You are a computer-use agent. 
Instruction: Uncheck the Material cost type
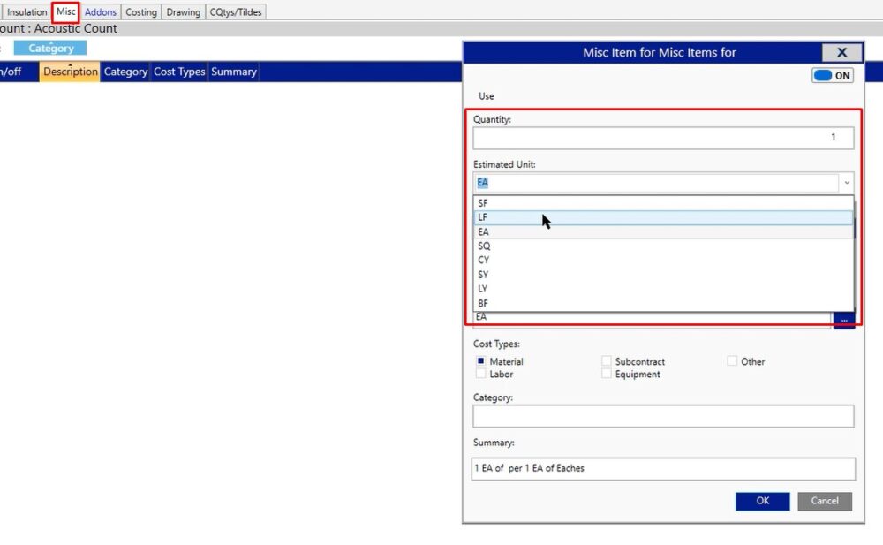point(481,361)
